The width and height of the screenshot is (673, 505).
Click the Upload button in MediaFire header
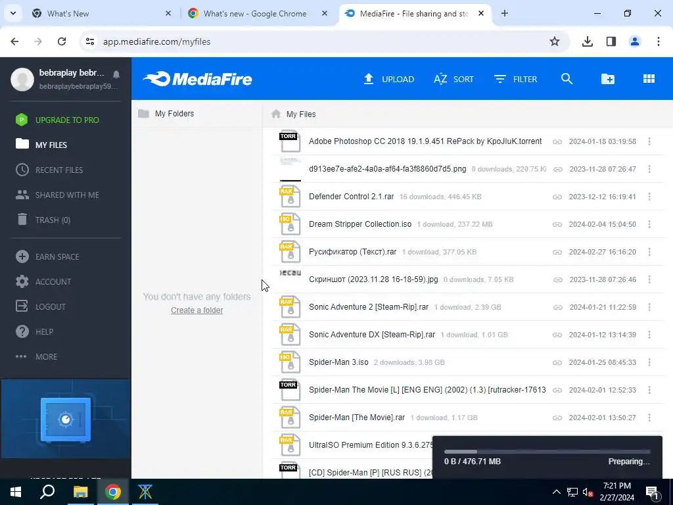[x=389, y=79]
